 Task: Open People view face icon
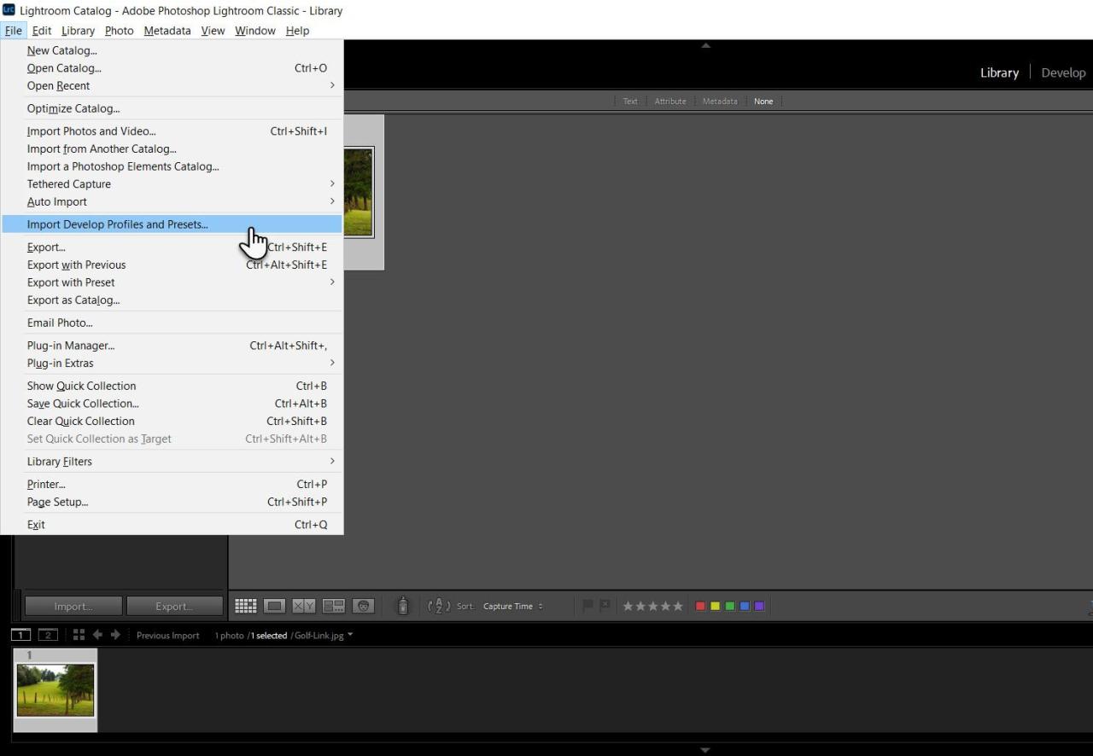(x=364, y=606)
